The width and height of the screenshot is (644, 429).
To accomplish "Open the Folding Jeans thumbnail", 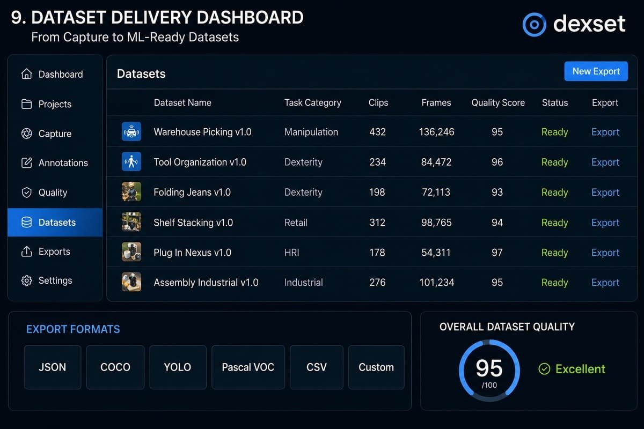I will click(131, 192).
